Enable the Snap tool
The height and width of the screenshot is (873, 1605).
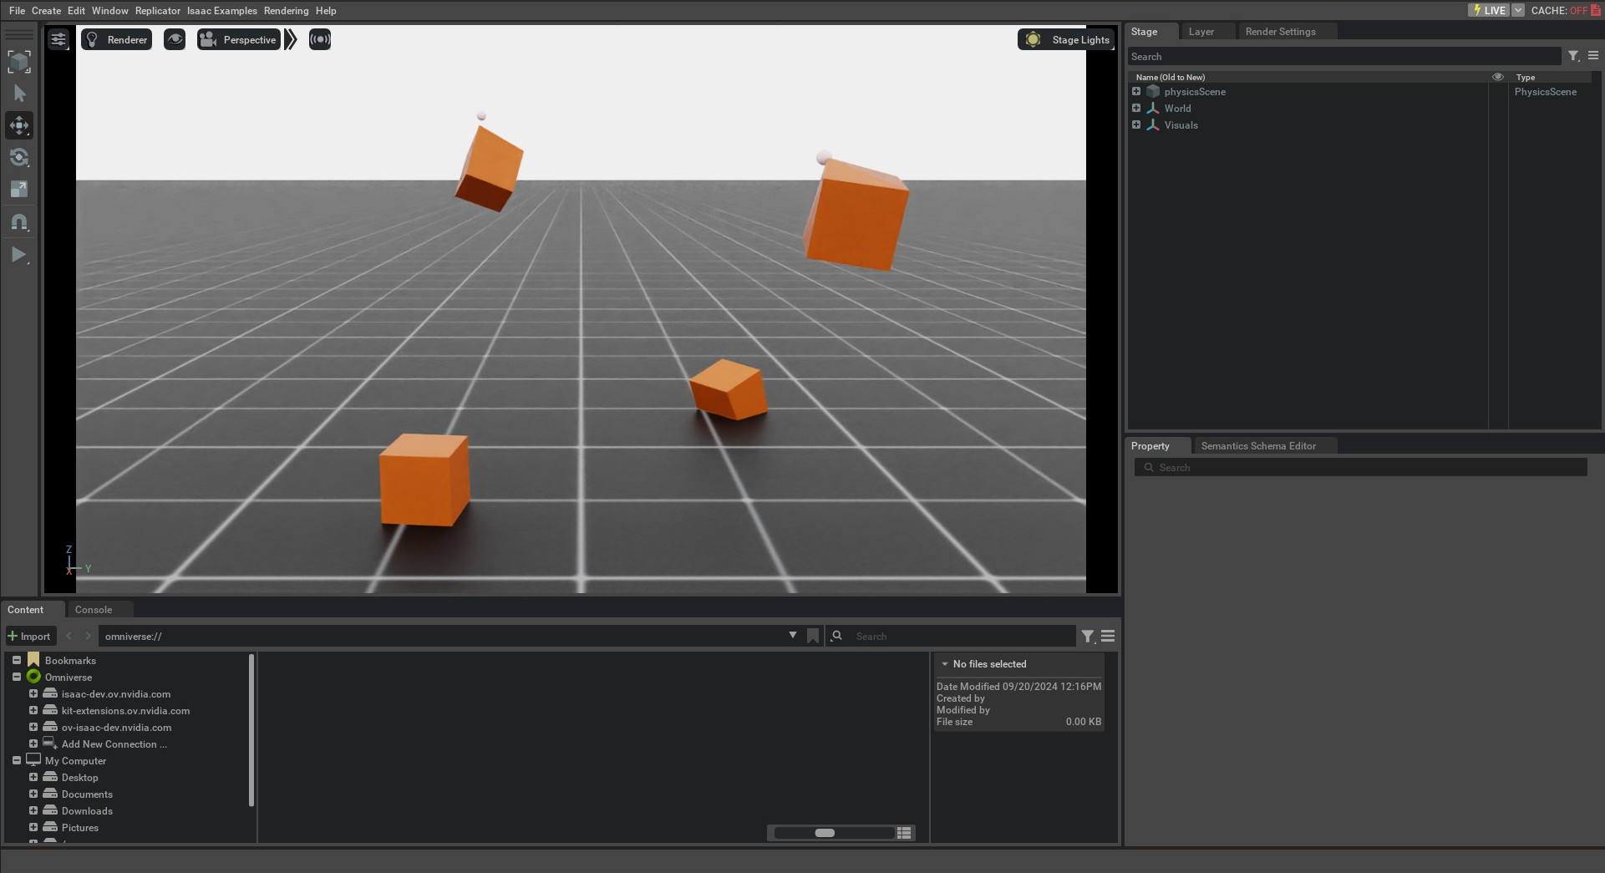18,221
